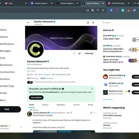Image resolution: width=139 pixels, height=139 pixels.
Task: Focus the X Search field
Action: tap(120, 23)
